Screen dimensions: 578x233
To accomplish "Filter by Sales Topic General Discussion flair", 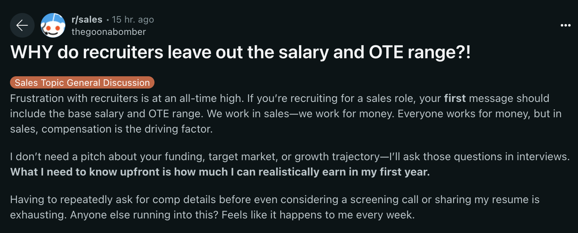I will pyautogui.click(x=82, y=83).
